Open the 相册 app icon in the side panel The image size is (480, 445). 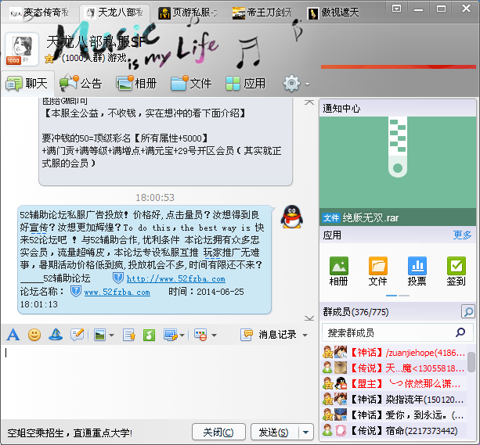pyautogui.click(x=338, y=271)
